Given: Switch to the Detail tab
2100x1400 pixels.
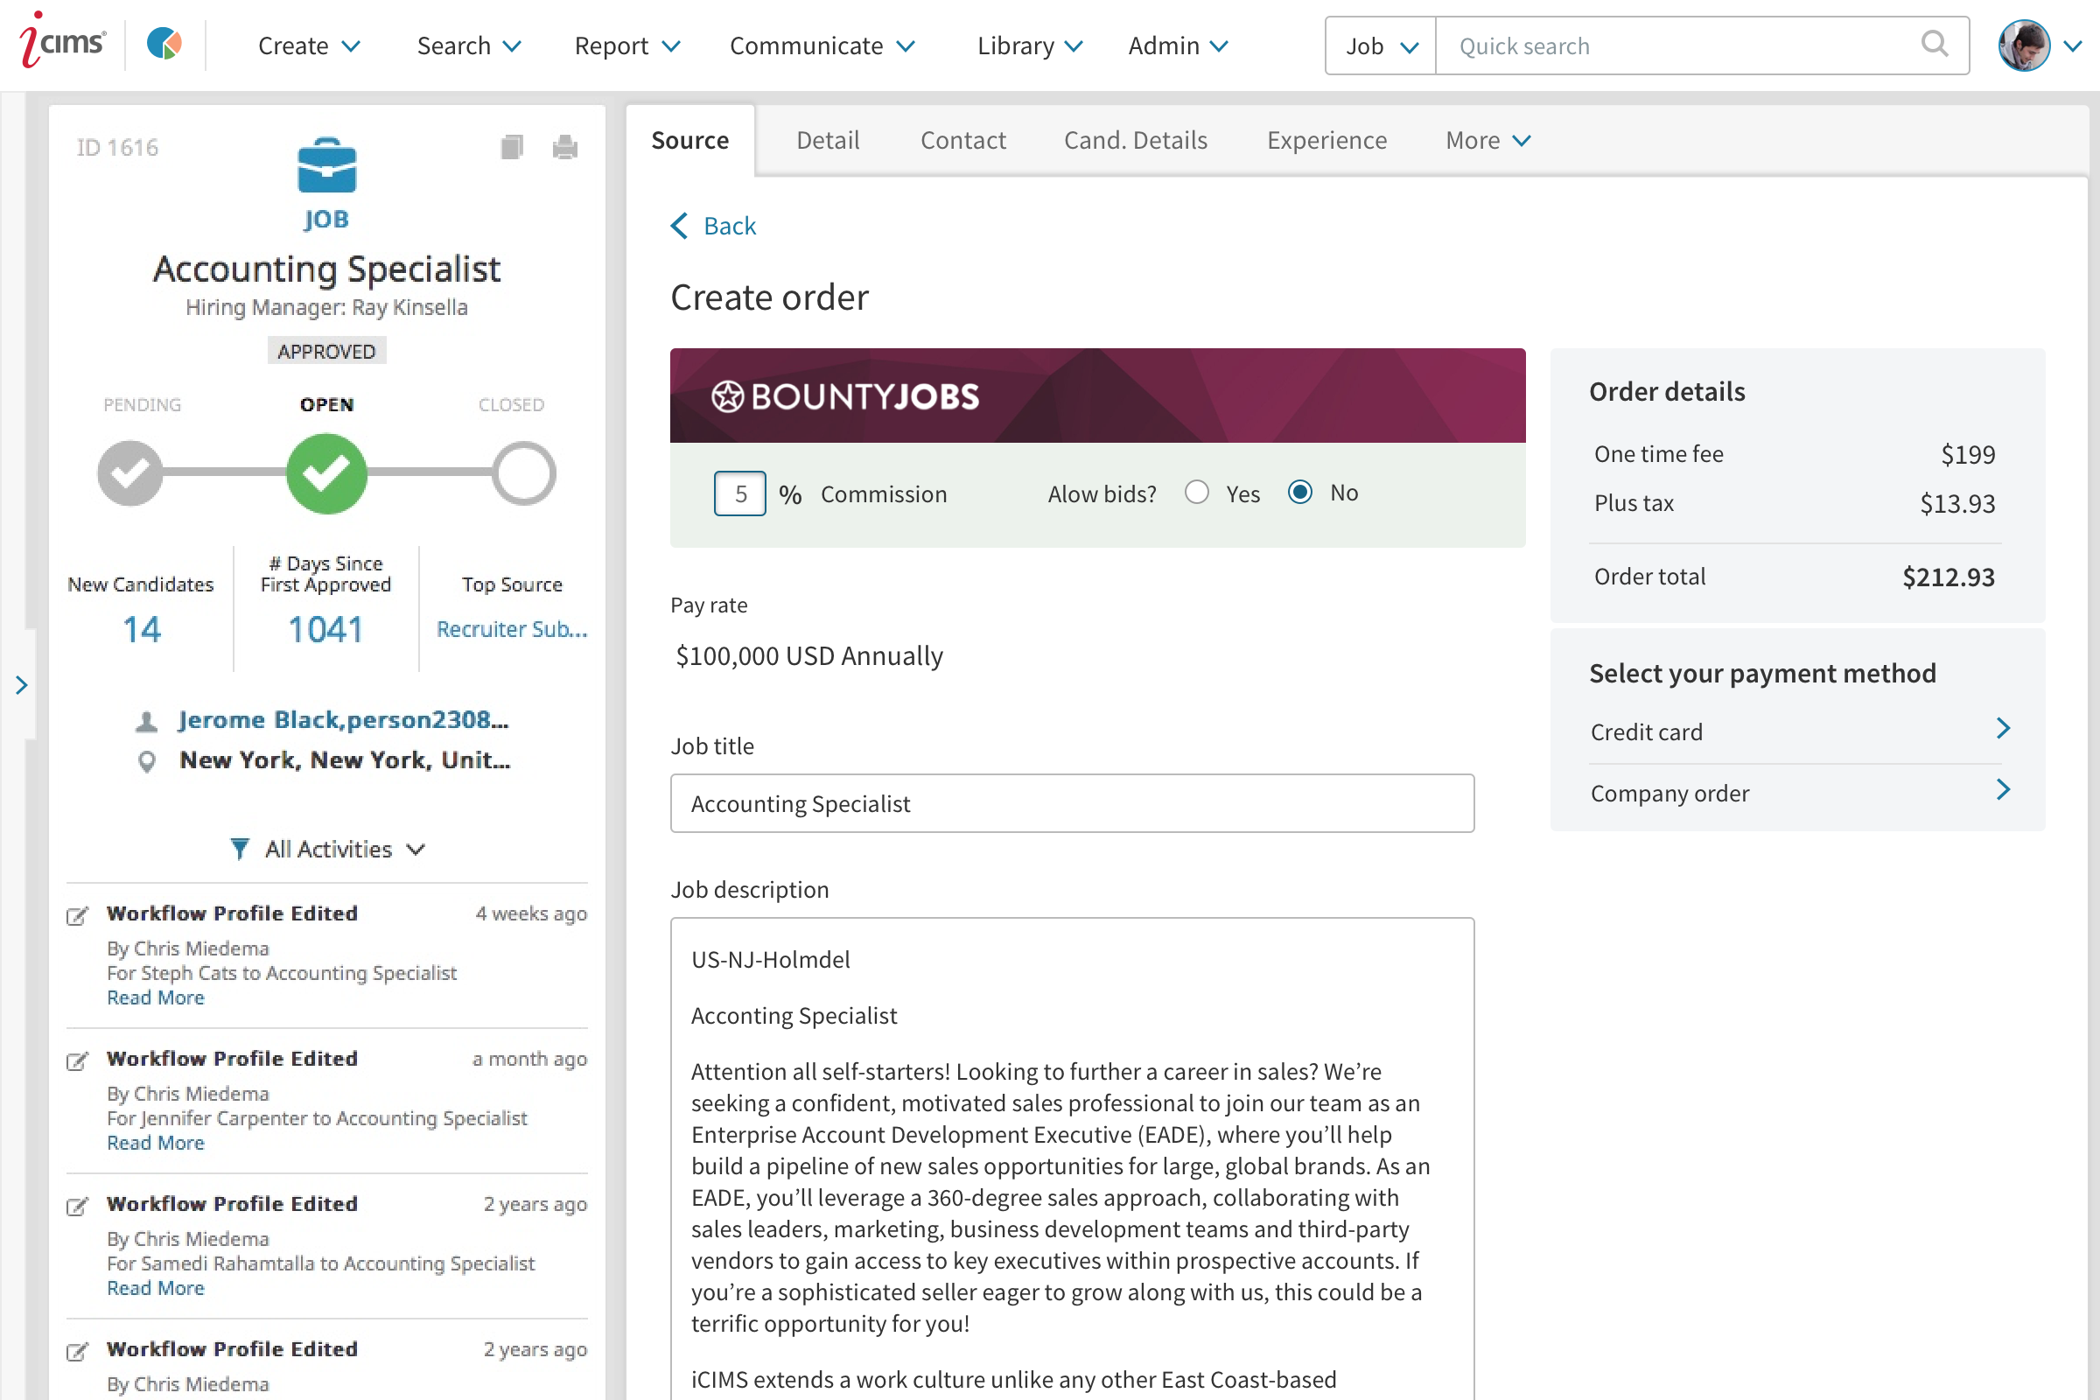Looking at the screenshot, I should (828, 140).
